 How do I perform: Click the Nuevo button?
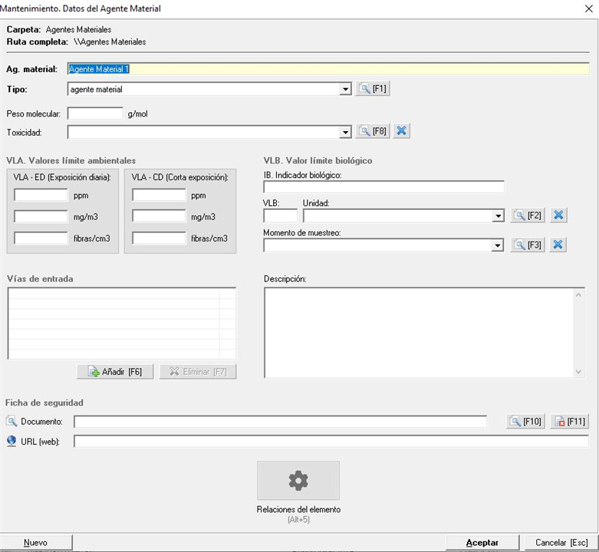[x=35, y=543]
